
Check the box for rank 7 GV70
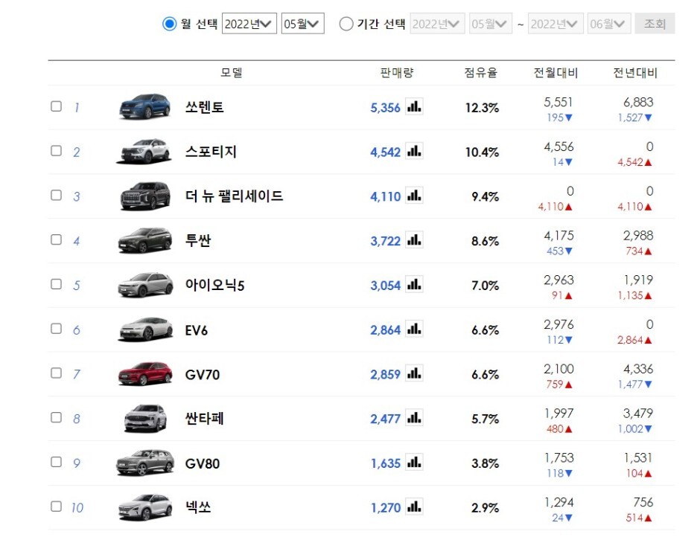tap(56, 373)
